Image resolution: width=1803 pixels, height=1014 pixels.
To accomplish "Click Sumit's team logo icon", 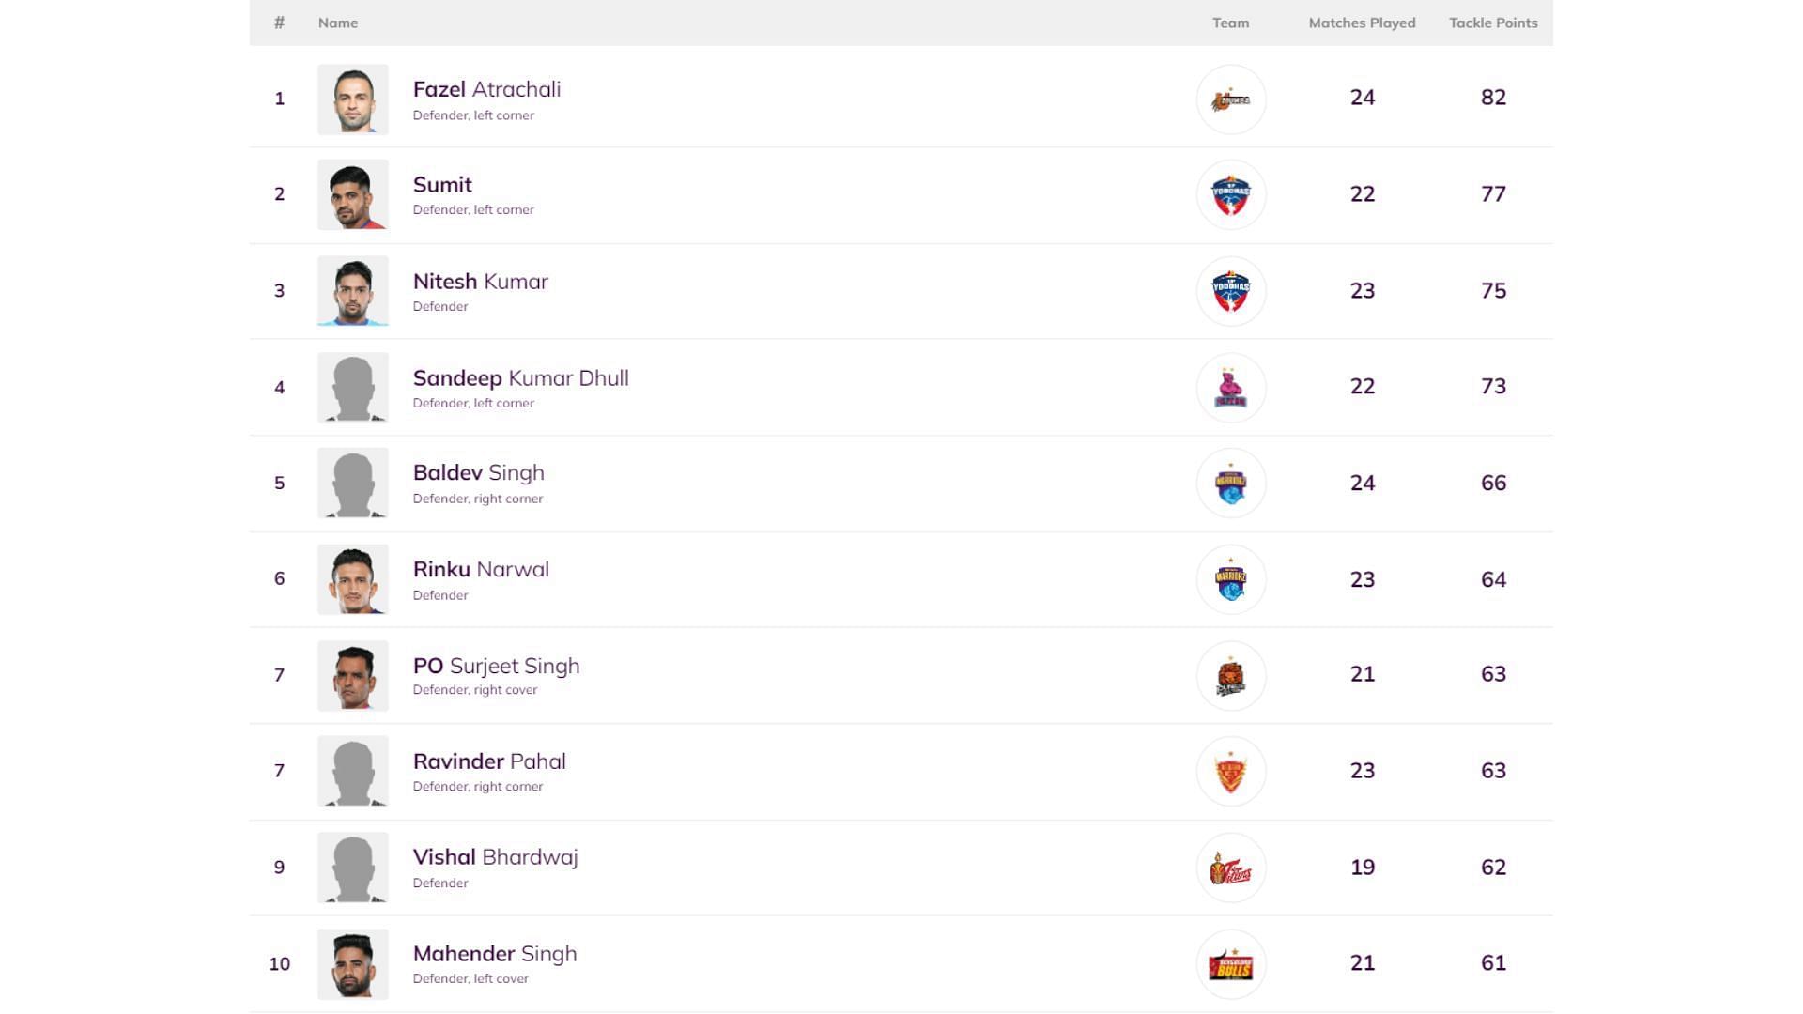I will tap(1230, 194).
